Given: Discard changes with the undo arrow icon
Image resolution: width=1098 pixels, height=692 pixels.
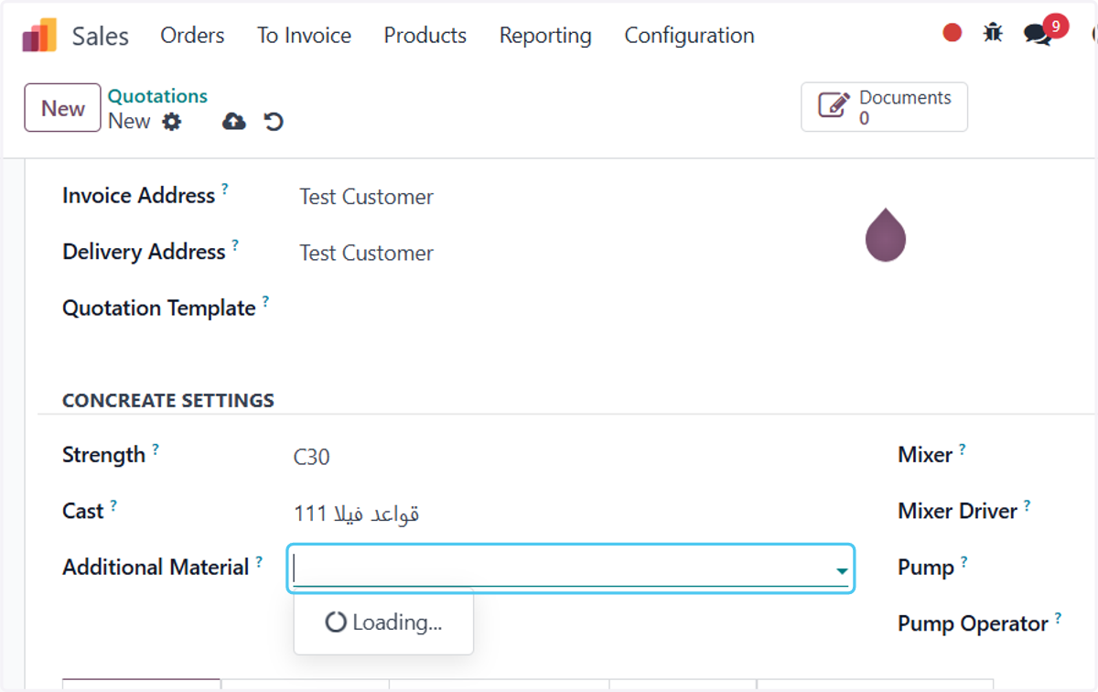Looking at the screenshot, I should (x=274, y=121).
